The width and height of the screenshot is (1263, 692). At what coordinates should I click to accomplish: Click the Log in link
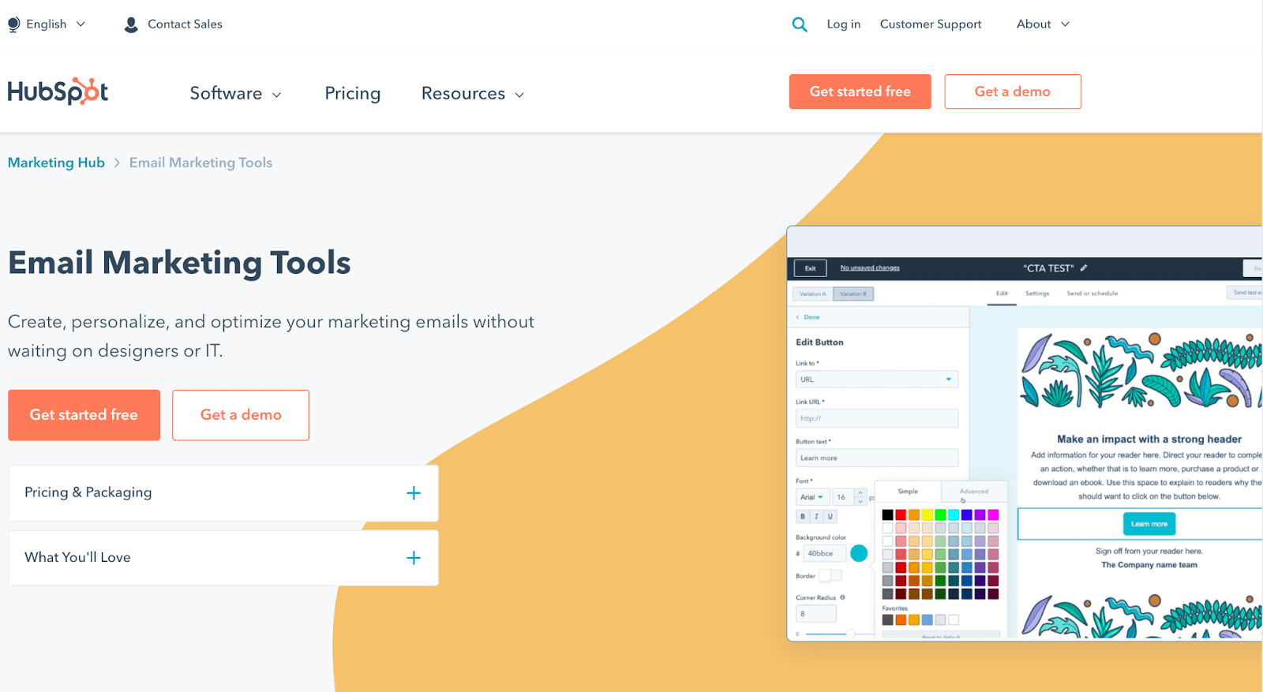click(x=844, y=24)
